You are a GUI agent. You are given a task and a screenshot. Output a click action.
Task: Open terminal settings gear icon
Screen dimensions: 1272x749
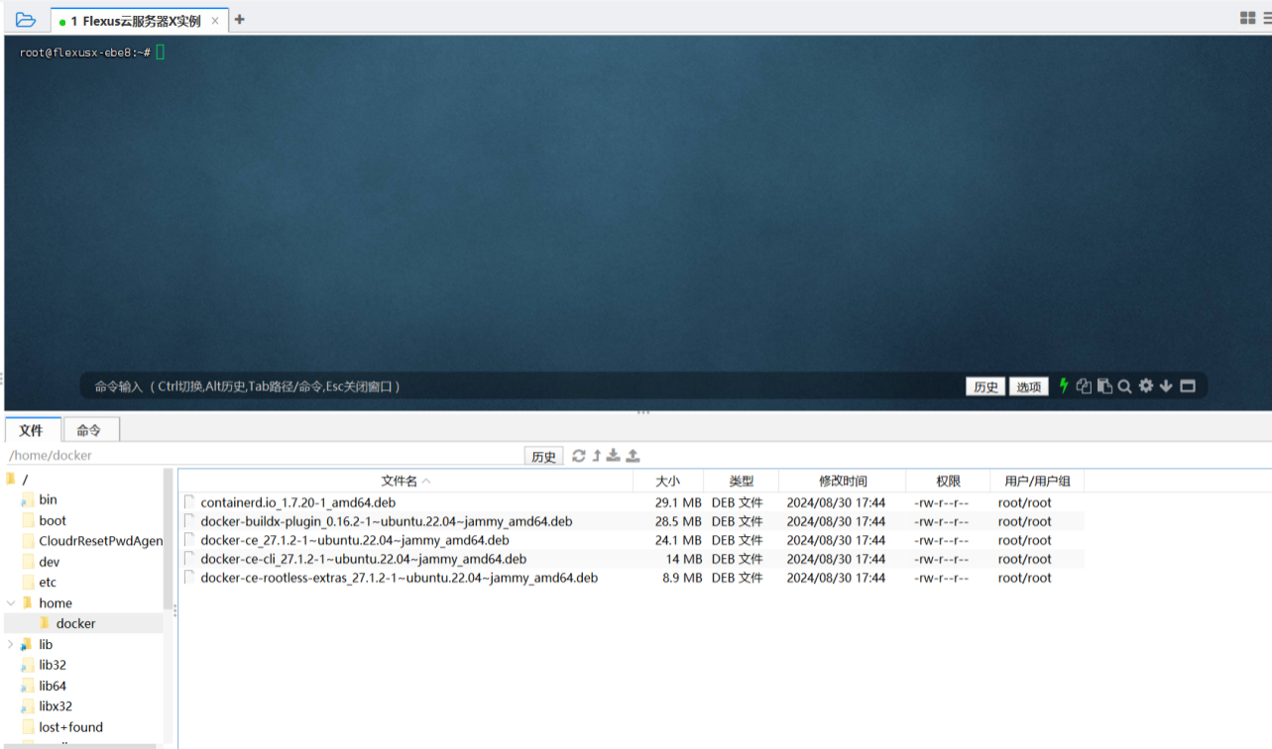(1146, 385)
